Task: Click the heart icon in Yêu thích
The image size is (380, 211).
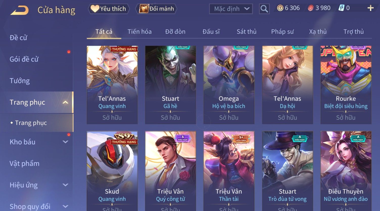Action: pyautogui.click(x=95, y=9)
